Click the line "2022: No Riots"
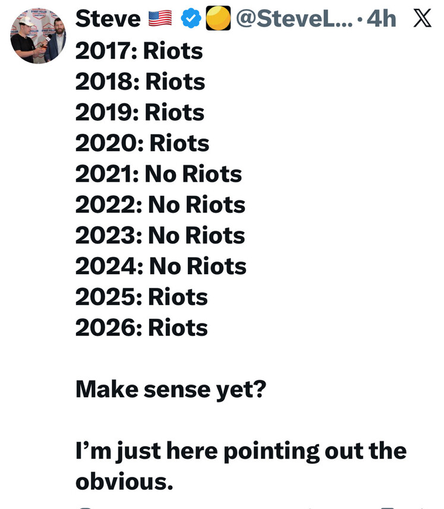 point(160,205)
